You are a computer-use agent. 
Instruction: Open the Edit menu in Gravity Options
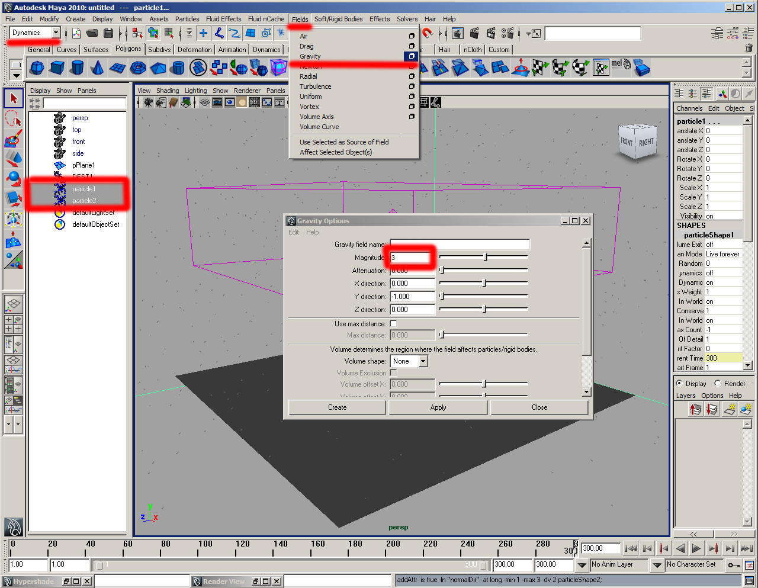coord(294,232)
